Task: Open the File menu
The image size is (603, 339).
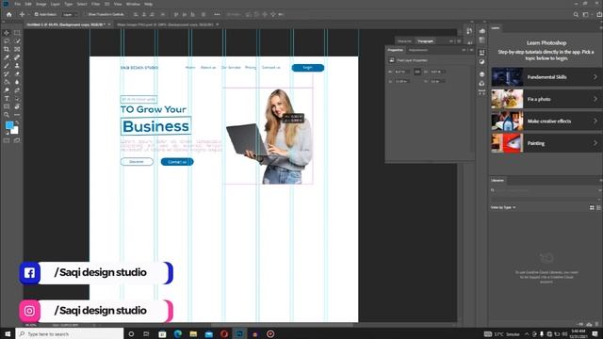Action: [17, 4]
